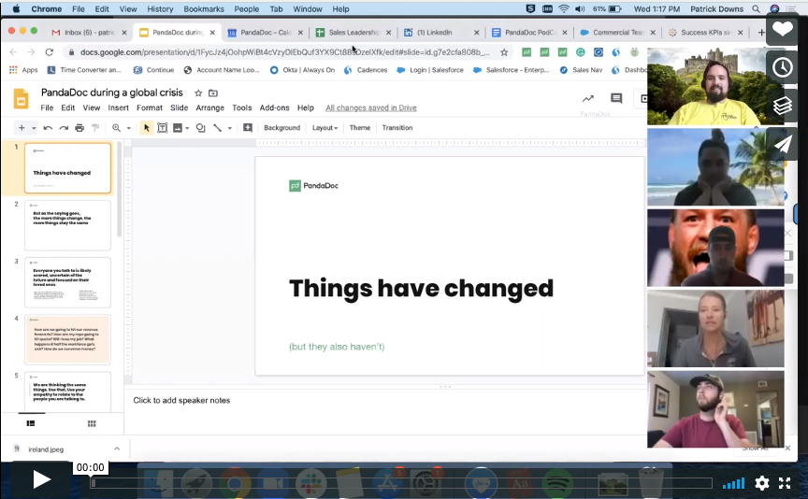Switch to the Sales Leadership tab
The image size is (808, 499).
[x=353, y=33]
